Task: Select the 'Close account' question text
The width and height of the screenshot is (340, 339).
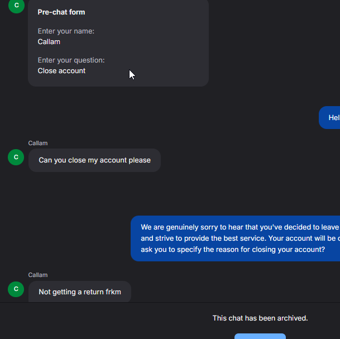Action: point(61,71)
